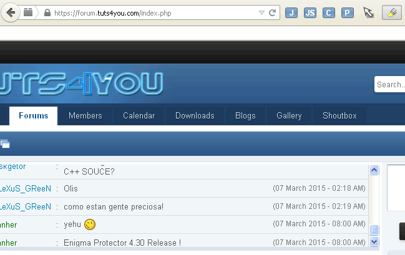The image size is (405, 255).
Task: Click the padlock site security icon
Action: [47, 12]
